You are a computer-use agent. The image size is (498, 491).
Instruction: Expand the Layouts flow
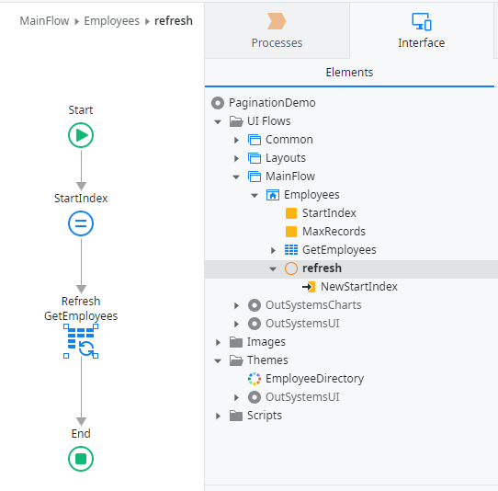pos(236,158)
